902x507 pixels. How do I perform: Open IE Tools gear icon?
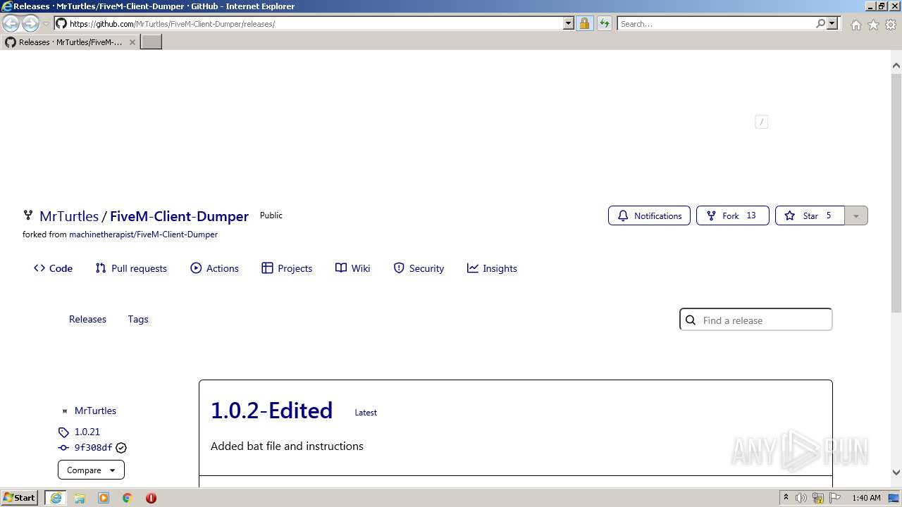pos(891,25)
